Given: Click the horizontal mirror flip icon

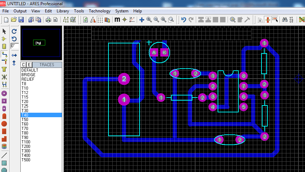Looking at the screenshot, I should [x=14, y=55].
